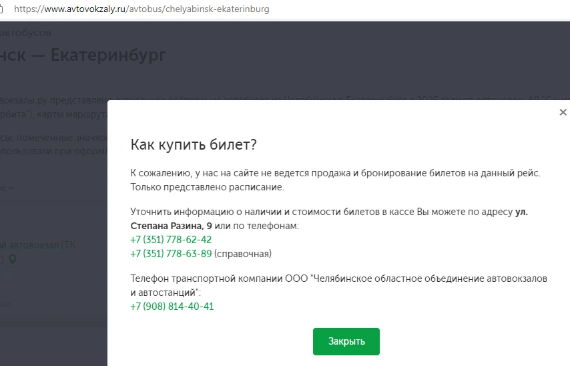Click the page icon left of the URL
Viewport: 570px width, 366px height.
(4, 10)
